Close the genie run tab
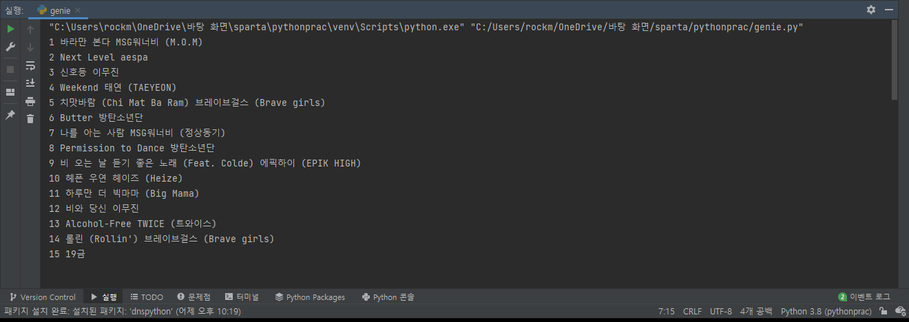 pyautogui.click(x=76, y=11)
